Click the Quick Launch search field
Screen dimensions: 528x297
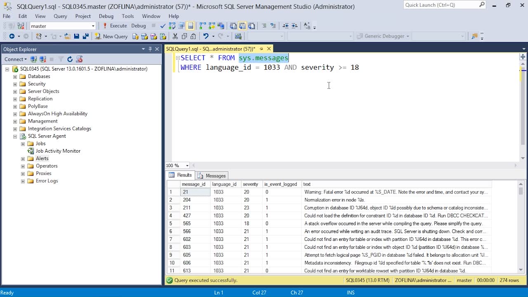point(441,5)
